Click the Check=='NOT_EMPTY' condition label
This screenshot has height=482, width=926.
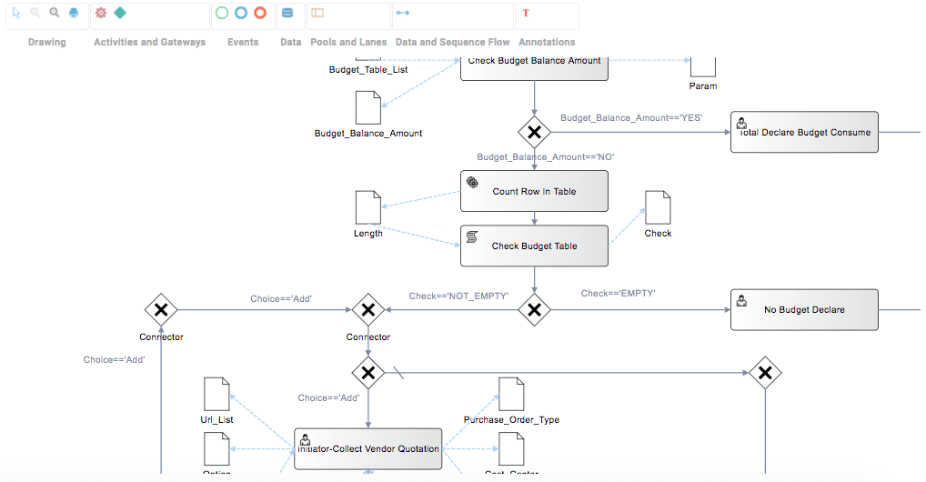[458, 296]
